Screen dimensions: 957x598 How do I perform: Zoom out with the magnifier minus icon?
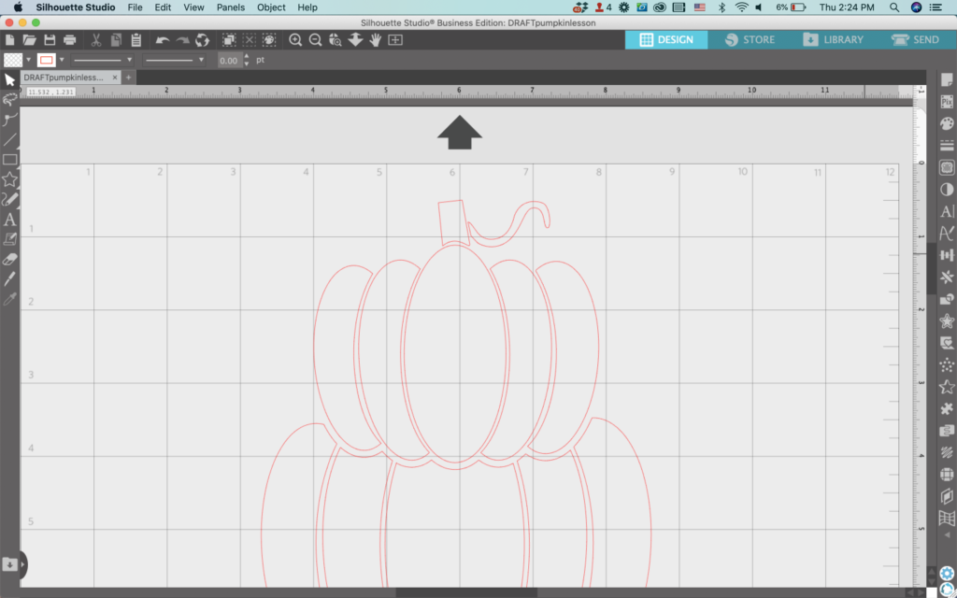(316, 40)
